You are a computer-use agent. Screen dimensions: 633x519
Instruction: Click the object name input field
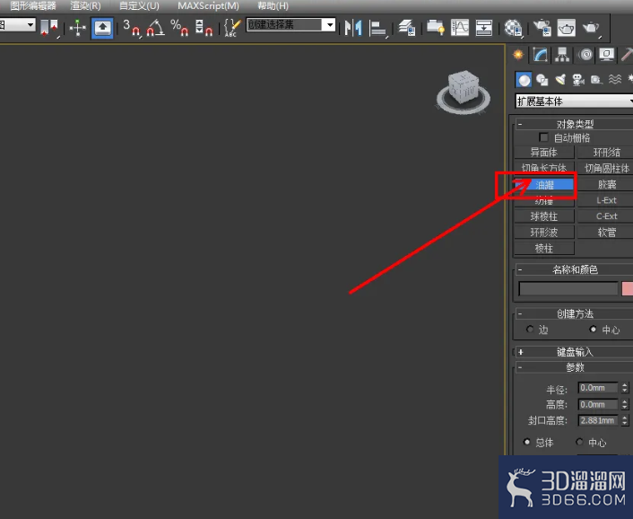pyautogui.click(x=568, y=288)
